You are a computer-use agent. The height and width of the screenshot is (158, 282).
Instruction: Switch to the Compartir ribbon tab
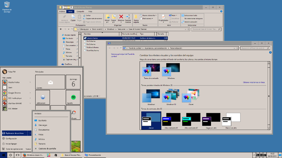click(80, 12)
